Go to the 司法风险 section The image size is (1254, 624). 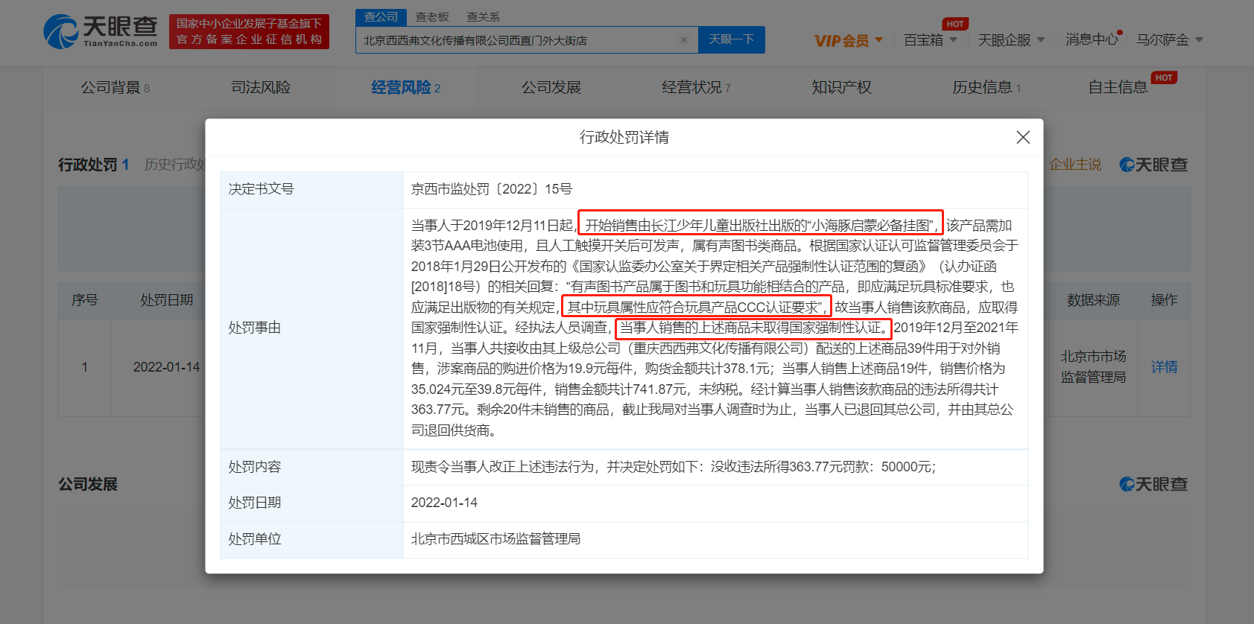[260, 88]
